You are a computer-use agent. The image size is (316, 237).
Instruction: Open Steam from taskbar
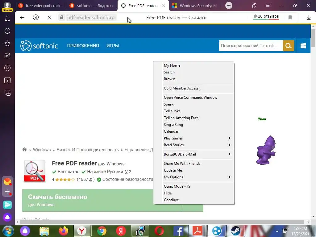coord(235,231)
